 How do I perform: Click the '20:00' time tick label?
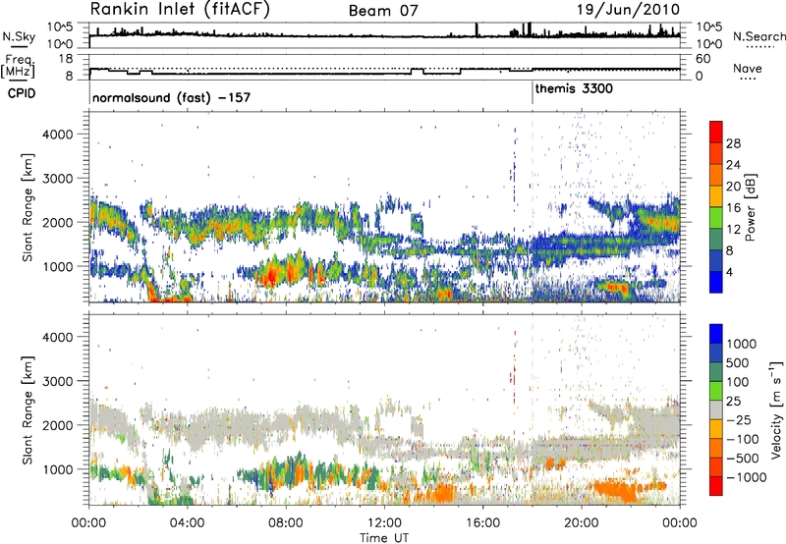point(582,523)
